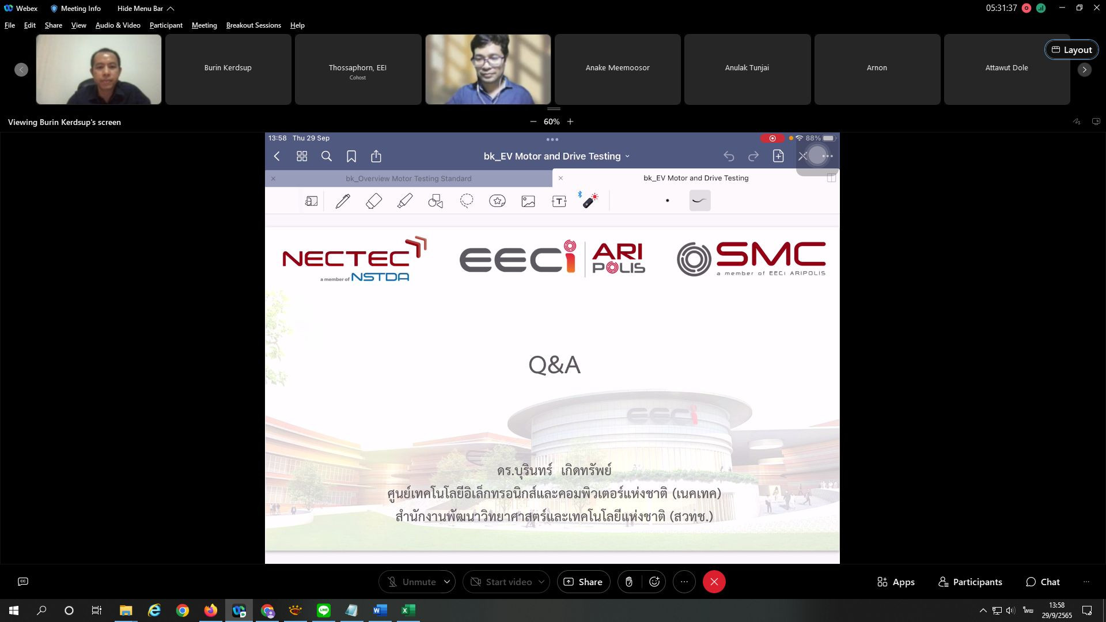Click the bookmark icon

pyautogui.click(x=351, y=156)
